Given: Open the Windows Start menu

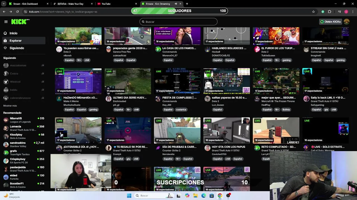Looking at the screenshot, I should 129,196.
